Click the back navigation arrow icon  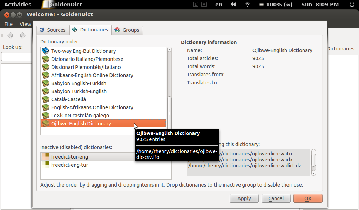click(x=10, y=35)
